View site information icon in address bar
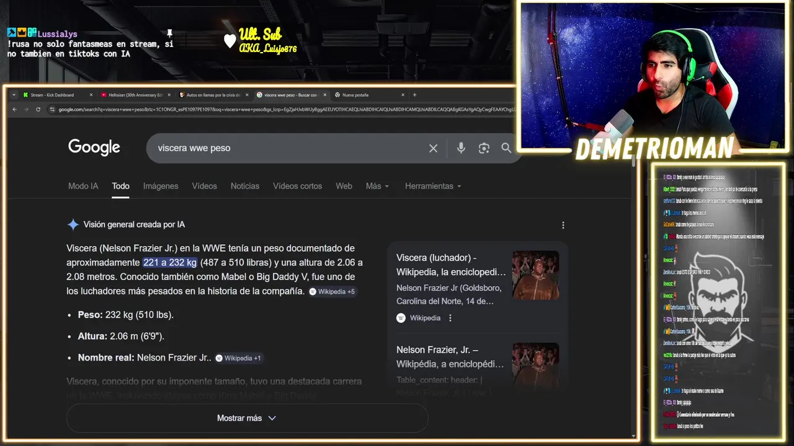The height and width of the screenshot is (446, 794). [53, 110]
